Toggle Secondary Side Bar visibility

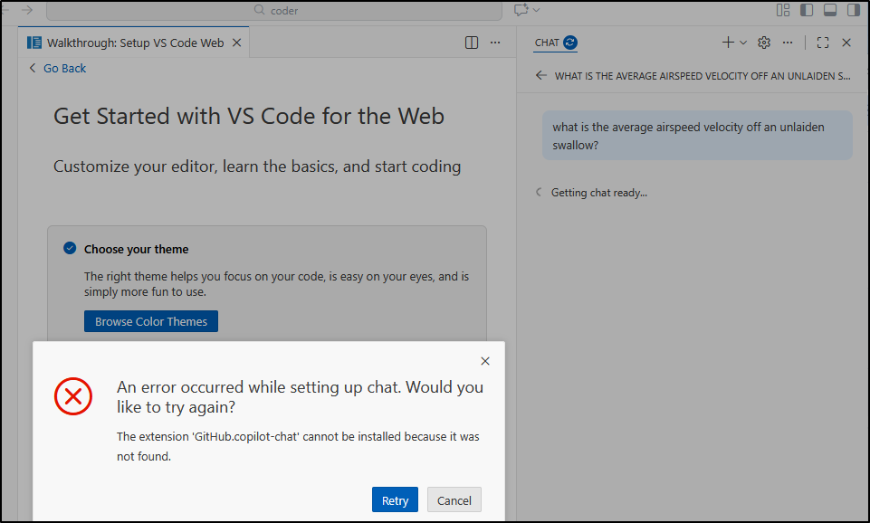coord(853,10)
